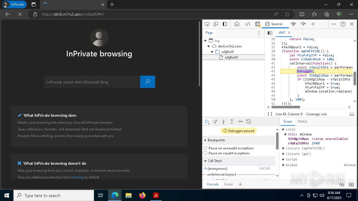Click the blue Bing search button
Viewport: 358px width, 201px height.
(148, 82)
